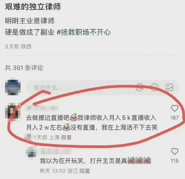The width and height of the screenshot is (185, 179).
Task: Click the 说点什么 comment input field
Action: (x=103, y=87)
